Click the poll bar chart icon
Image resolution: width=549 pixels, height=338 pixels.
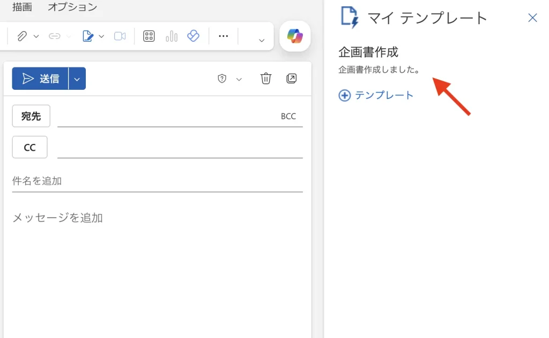click(x=172, y=36)
